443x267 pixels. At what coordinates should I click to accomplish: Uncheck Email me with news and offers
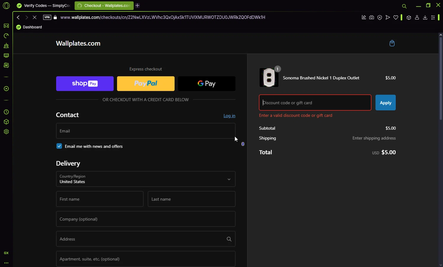[59, 146]
